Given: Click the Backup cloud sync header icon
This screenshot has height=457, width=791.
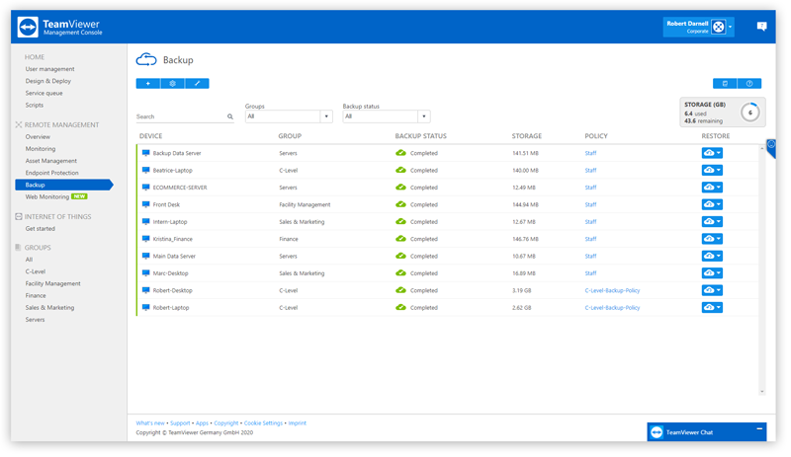Looking at the screenshot, I should click(x=146, y=60).
